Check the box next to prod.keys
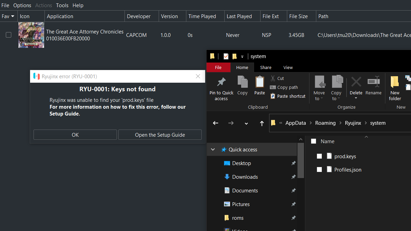 (x=319, y=156)
